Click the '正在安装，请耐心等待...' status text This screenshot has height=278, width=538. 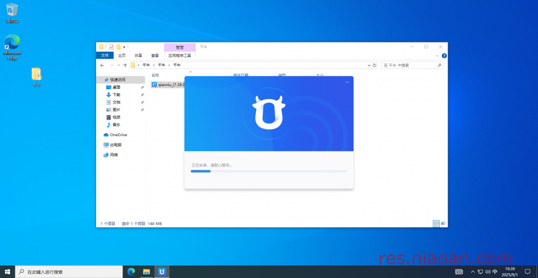pyautogui.click(x=211, y=165)
